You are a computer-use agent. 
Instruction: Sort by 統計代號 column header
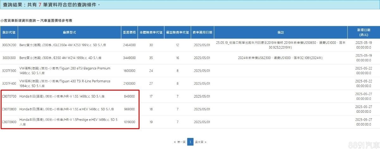(9, 33)
